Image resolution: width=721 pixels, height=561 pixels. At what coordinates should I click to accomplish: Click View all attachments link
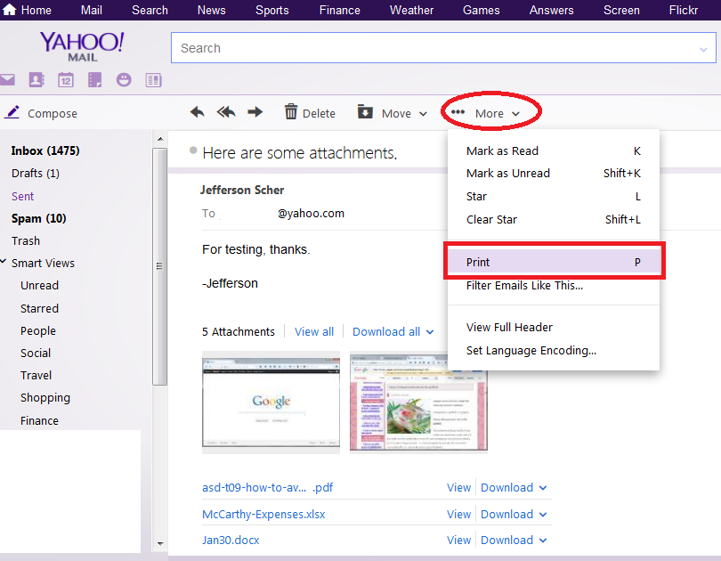[314, 331]
